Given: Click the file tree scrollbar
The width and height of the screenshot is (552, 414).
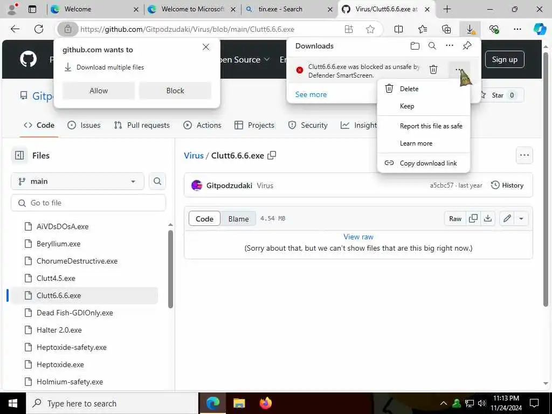Looking at the screenshot, I should pos(170,269).
